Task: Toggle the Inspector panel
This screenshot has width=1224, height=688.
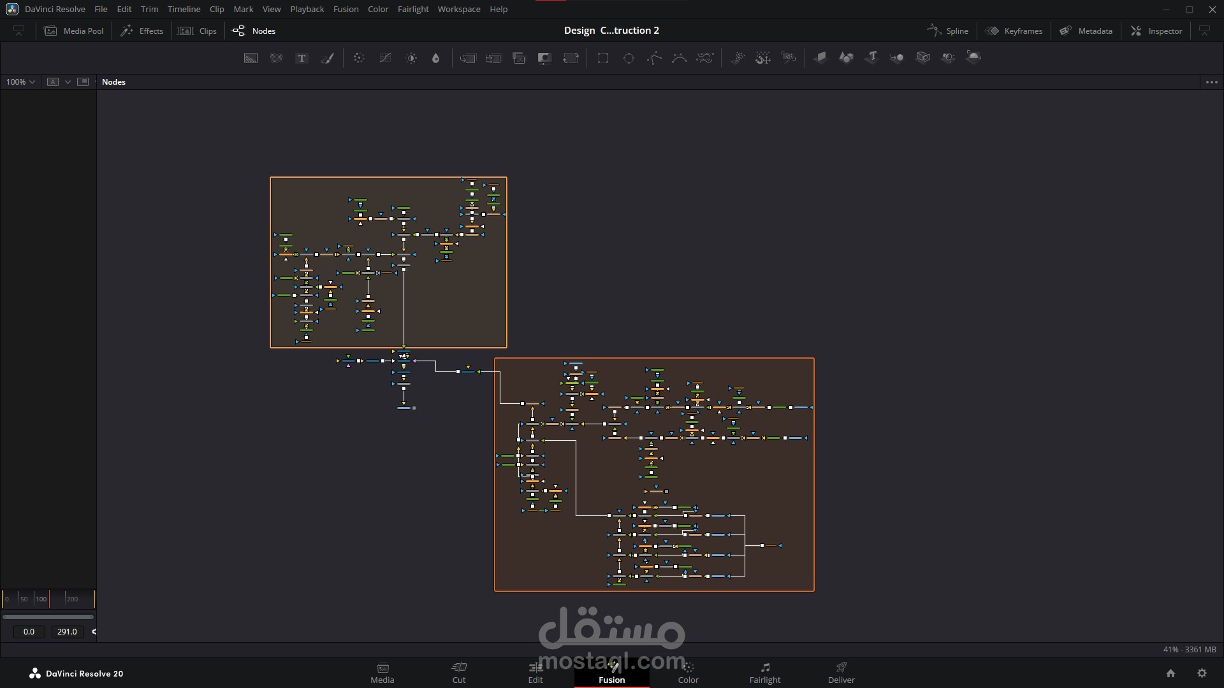Action: 1156,31
